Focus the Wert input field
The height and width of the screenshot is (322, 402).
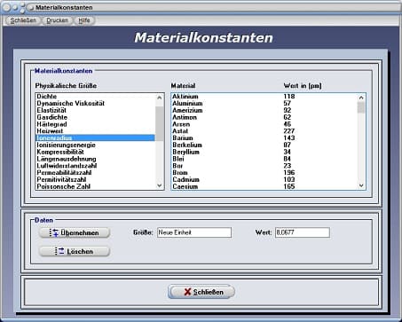pyautogui.click(x=303, y=232)
